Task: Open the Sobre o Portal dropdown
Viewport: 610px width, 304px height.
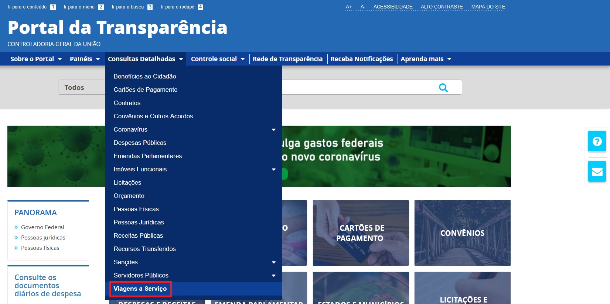Action: coord(36,59)
